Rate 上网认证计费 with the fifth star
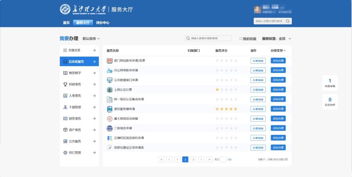The width and height of the screenshot is (352, 177). coord(235,90)
